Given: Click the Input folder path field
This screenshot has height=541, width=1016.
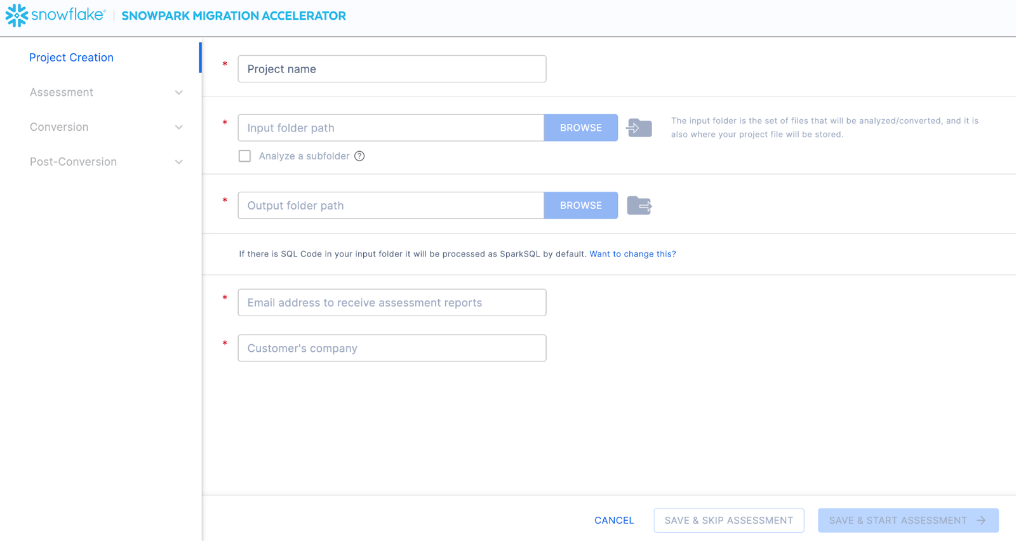Looking at the screenshot, I should tap(391, 128).
